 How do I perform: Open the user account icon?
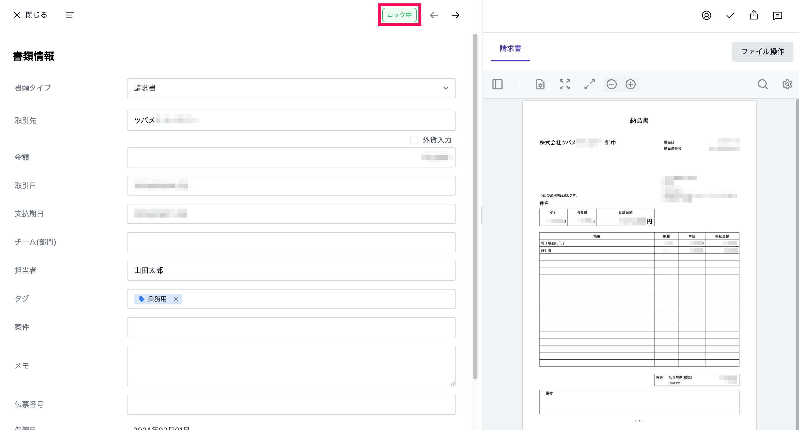coord(706,15)
